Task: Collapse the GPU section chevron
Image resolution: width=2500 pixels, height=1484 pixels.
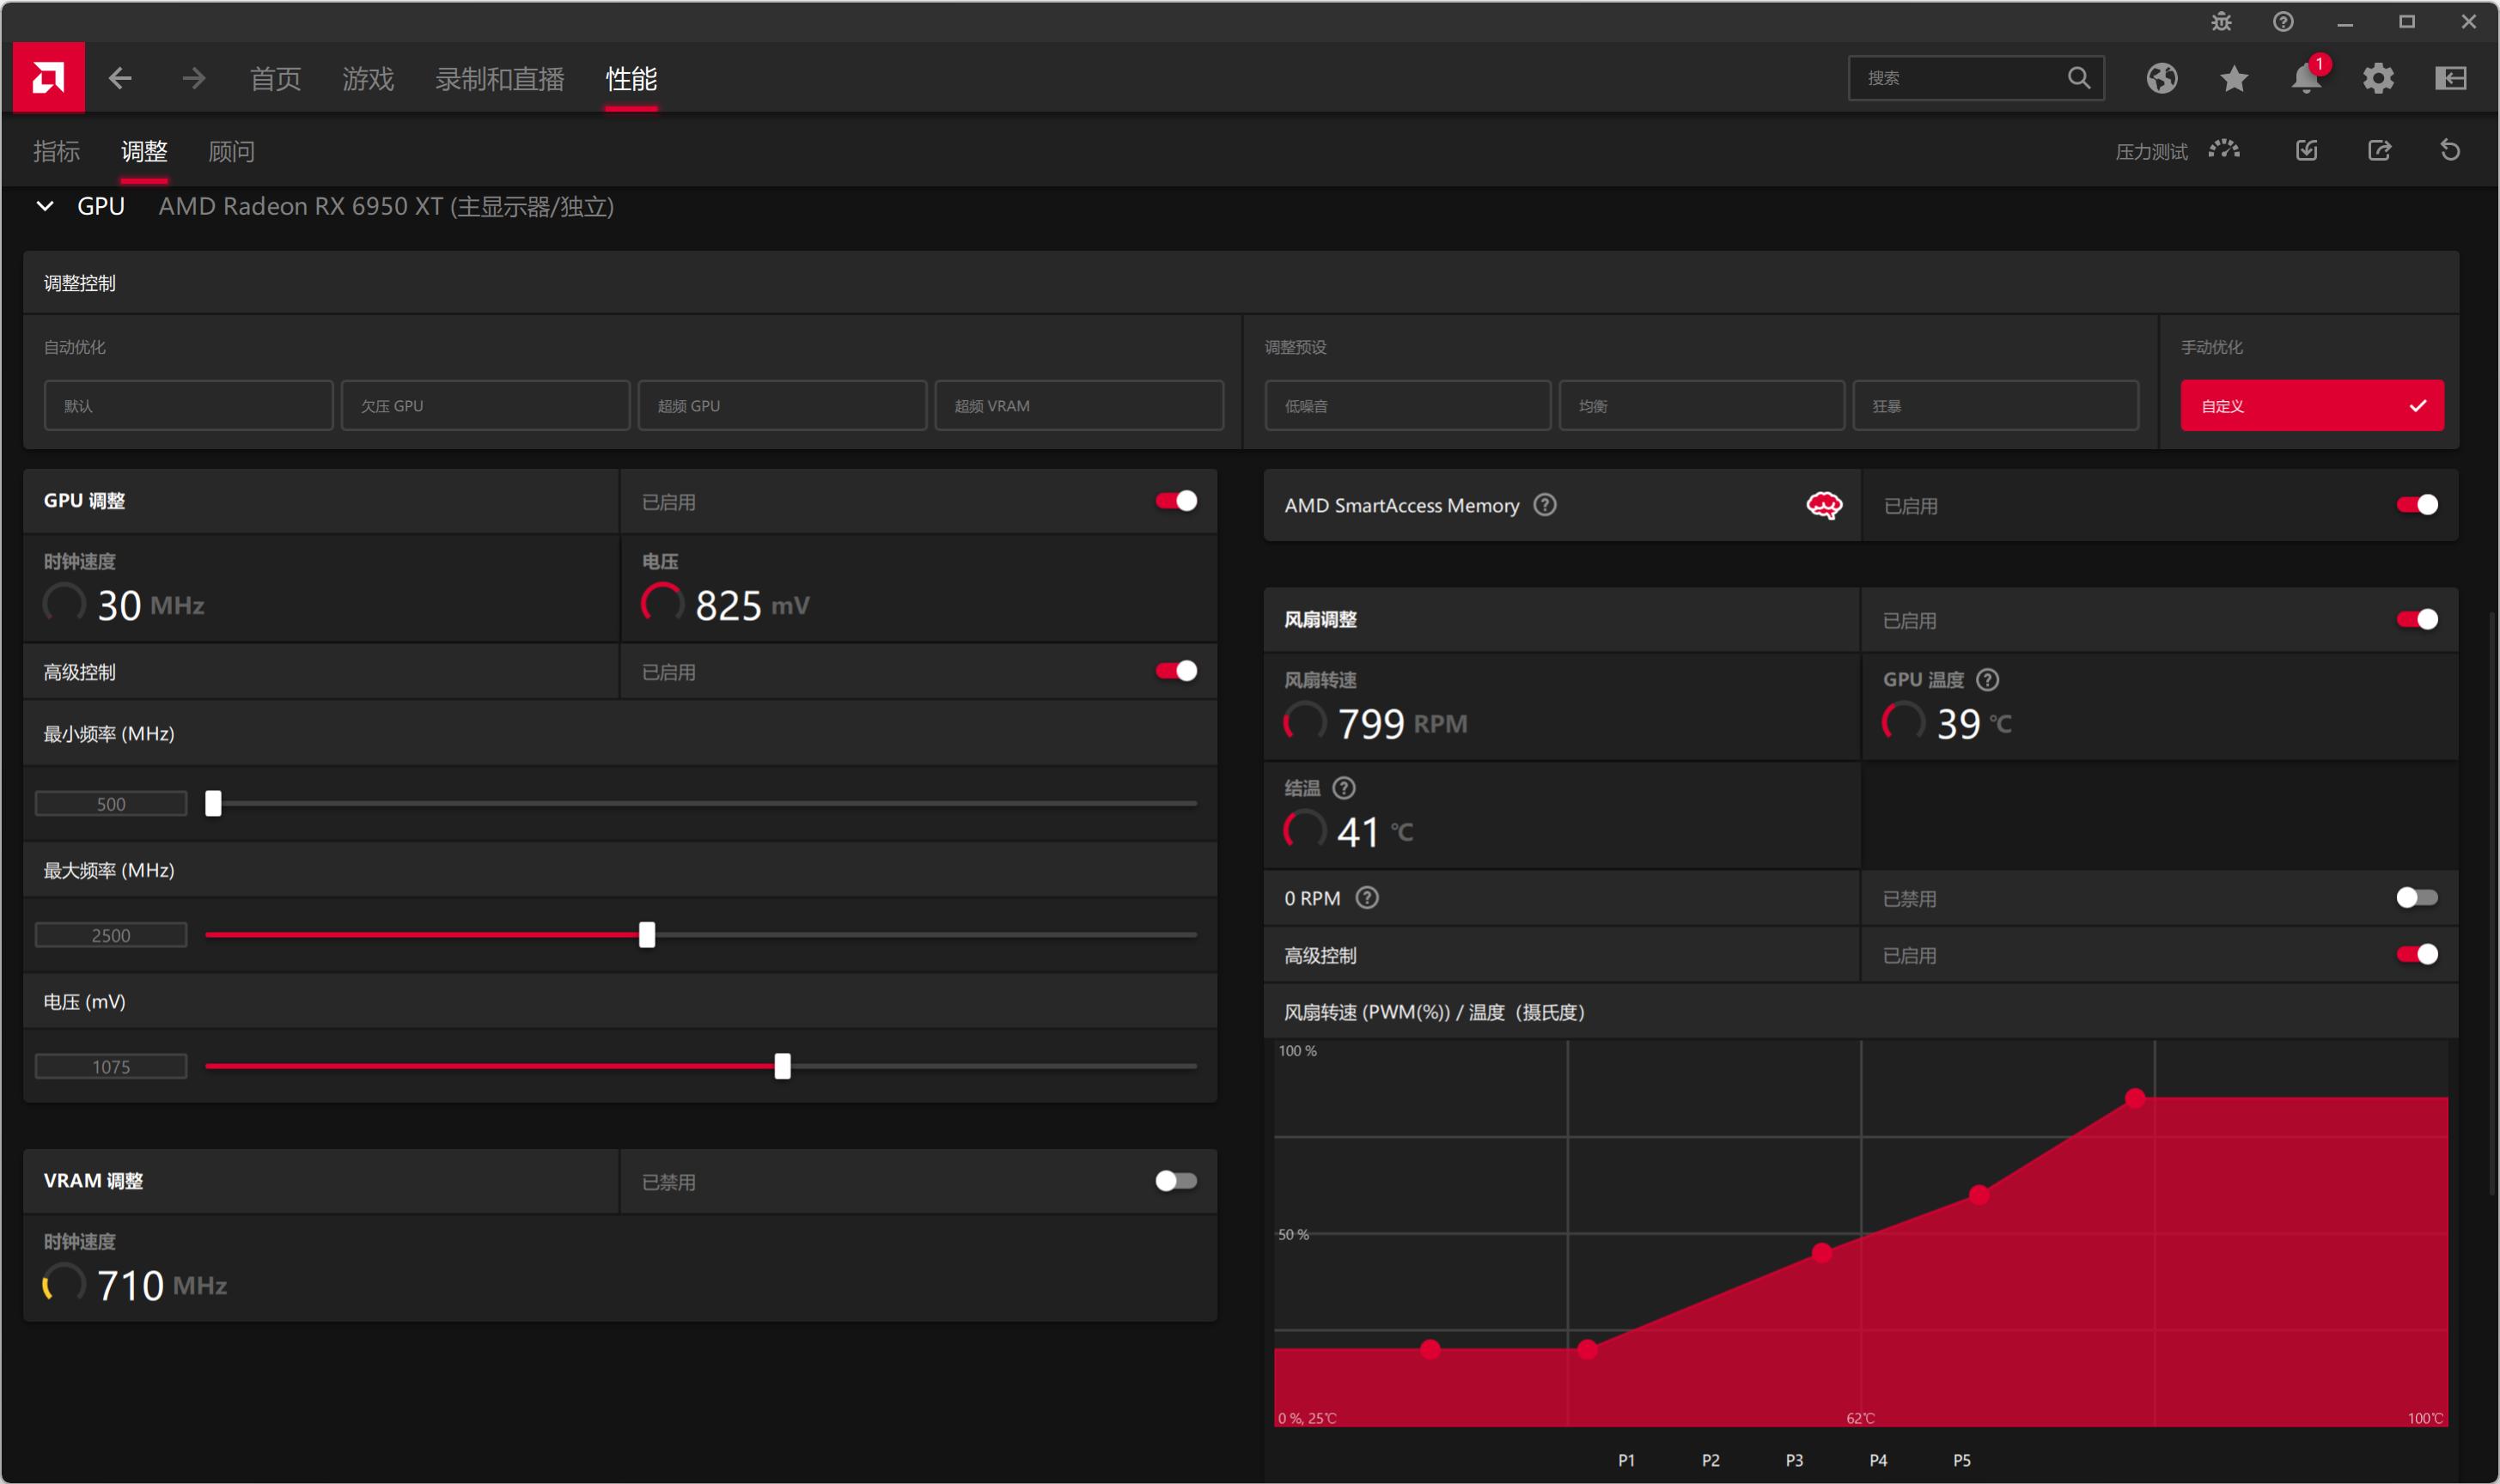Action: pyautogui.click(x=45, y=206)
